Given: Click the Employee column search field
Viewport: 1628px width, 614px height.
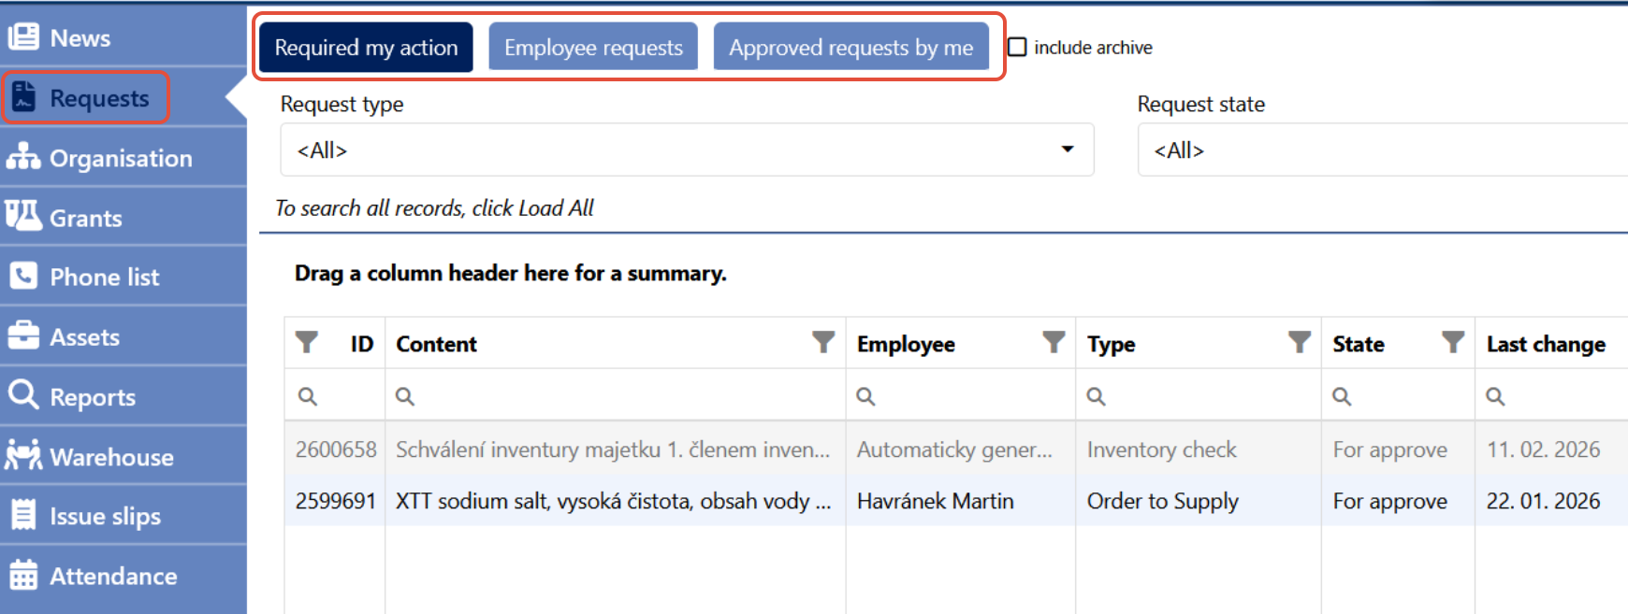Looking at the screenshot, I should click(961, 396).
